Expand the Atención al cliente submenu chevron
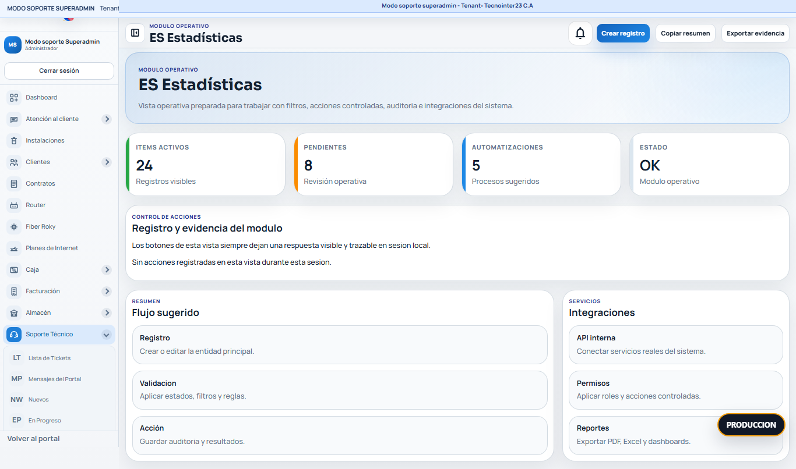 107,119
